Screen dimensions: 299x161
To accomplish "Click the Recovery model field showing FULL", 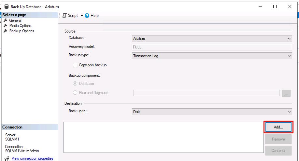I will tap(212, 47).
